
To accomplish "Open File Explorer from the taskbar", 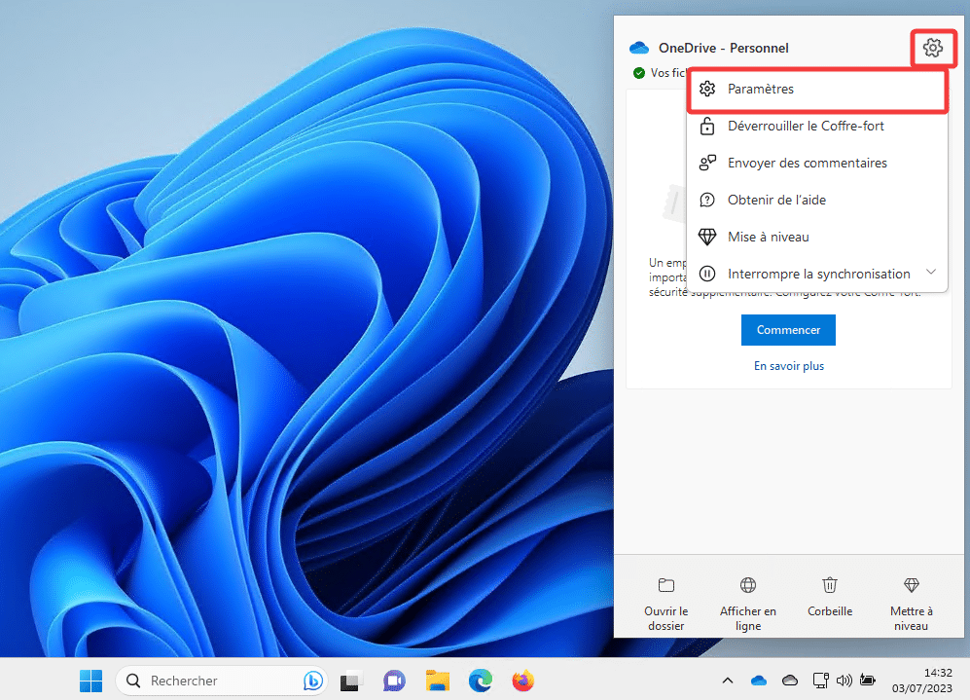I will (x=438, y=681).
